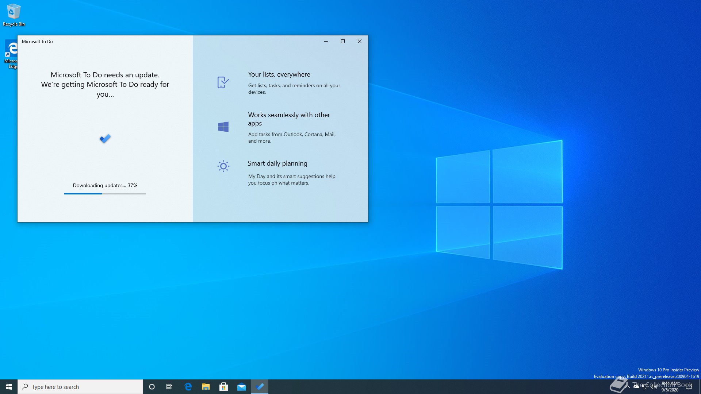Open the Action Center notifications icon
This screenshot has height=394, width=701.
pos(689,387)
